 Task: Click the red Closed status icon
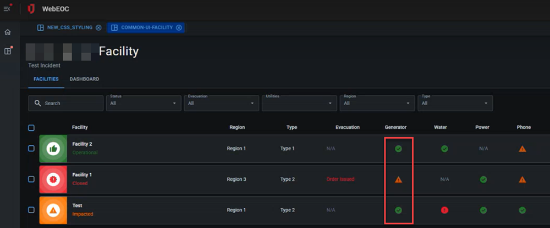coord(53,179)
